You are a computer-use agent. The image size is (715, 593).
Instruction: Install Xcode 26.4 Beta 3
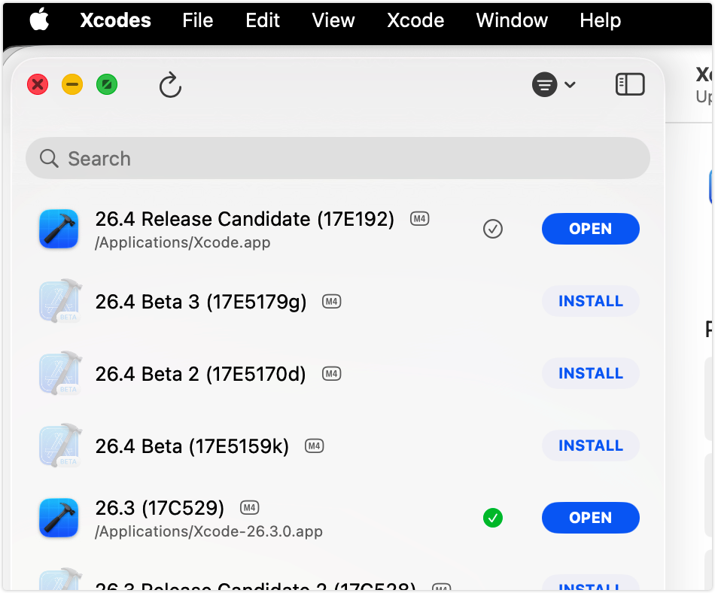coord(590,301)
